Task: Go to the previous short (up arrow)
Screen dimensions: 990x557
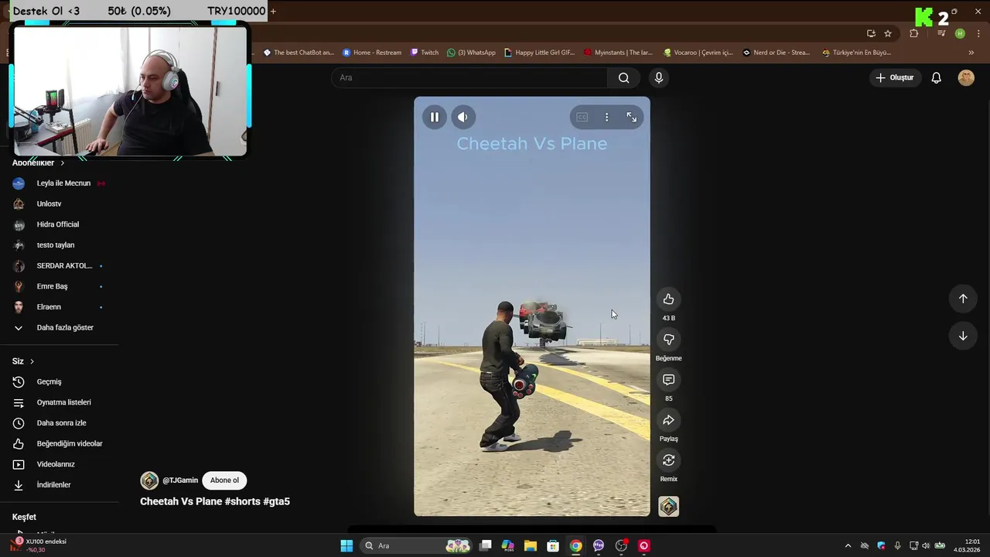Action: click(x=963, y=299)
